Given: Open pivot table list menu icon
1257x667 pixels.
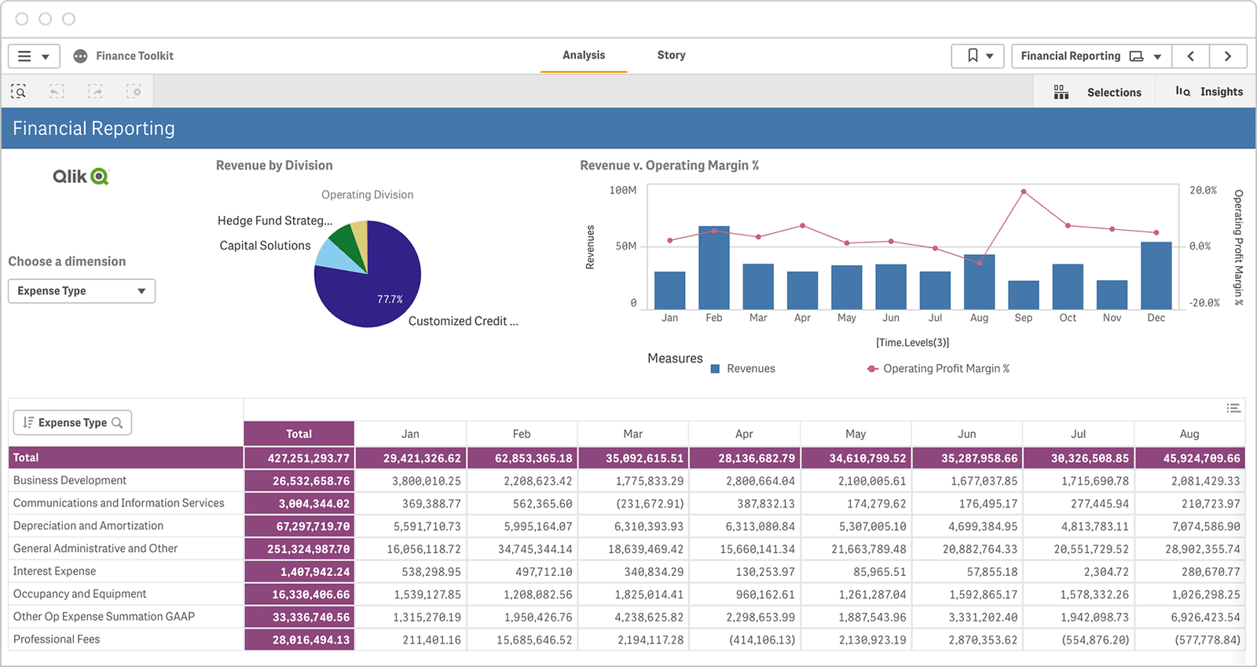Looking at the screenshot, I should pos(1233,408).
